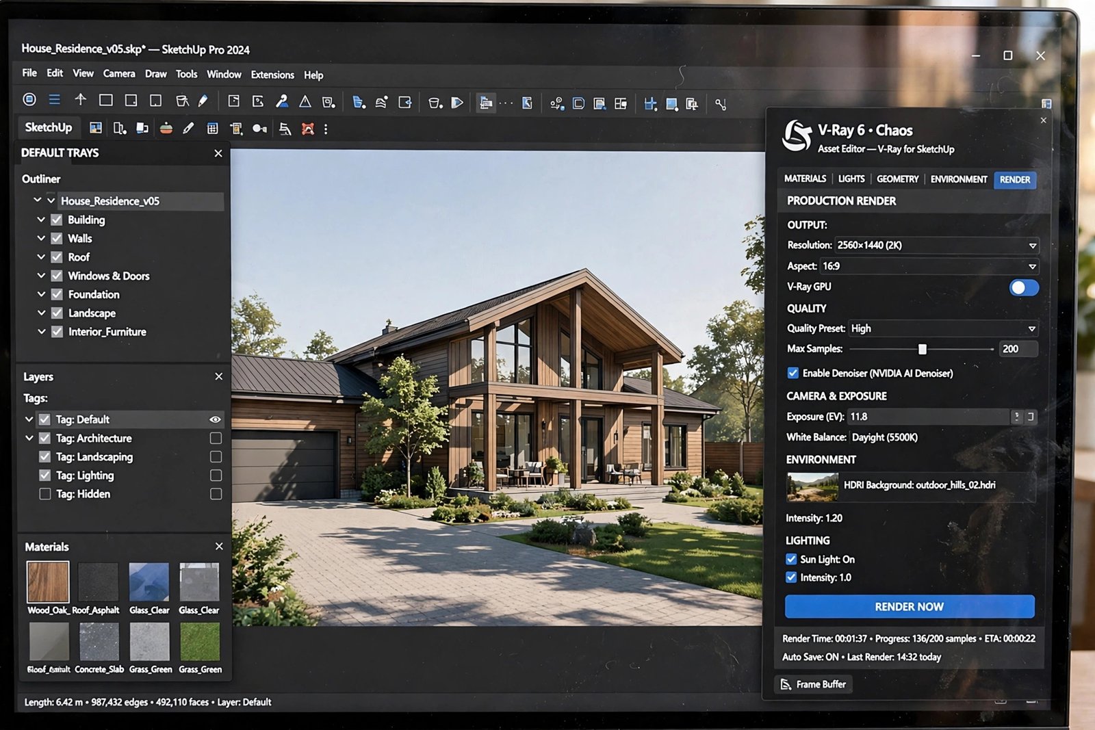Select the up-arrow tool in the top toolbar
The width and height of the screenshot is (1095, 730).
click(81, 100)
